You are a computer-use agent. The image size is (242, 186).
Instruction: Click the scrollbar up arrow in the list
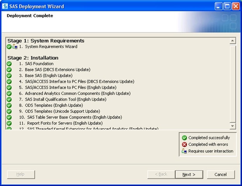coord(232,41)
